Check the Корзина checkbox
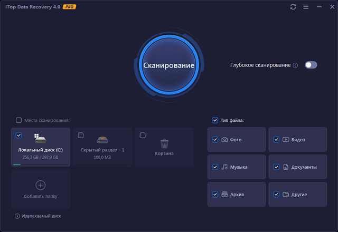This screenshot has height=232, width=338. pyautogui.click(x=143, y=136)
